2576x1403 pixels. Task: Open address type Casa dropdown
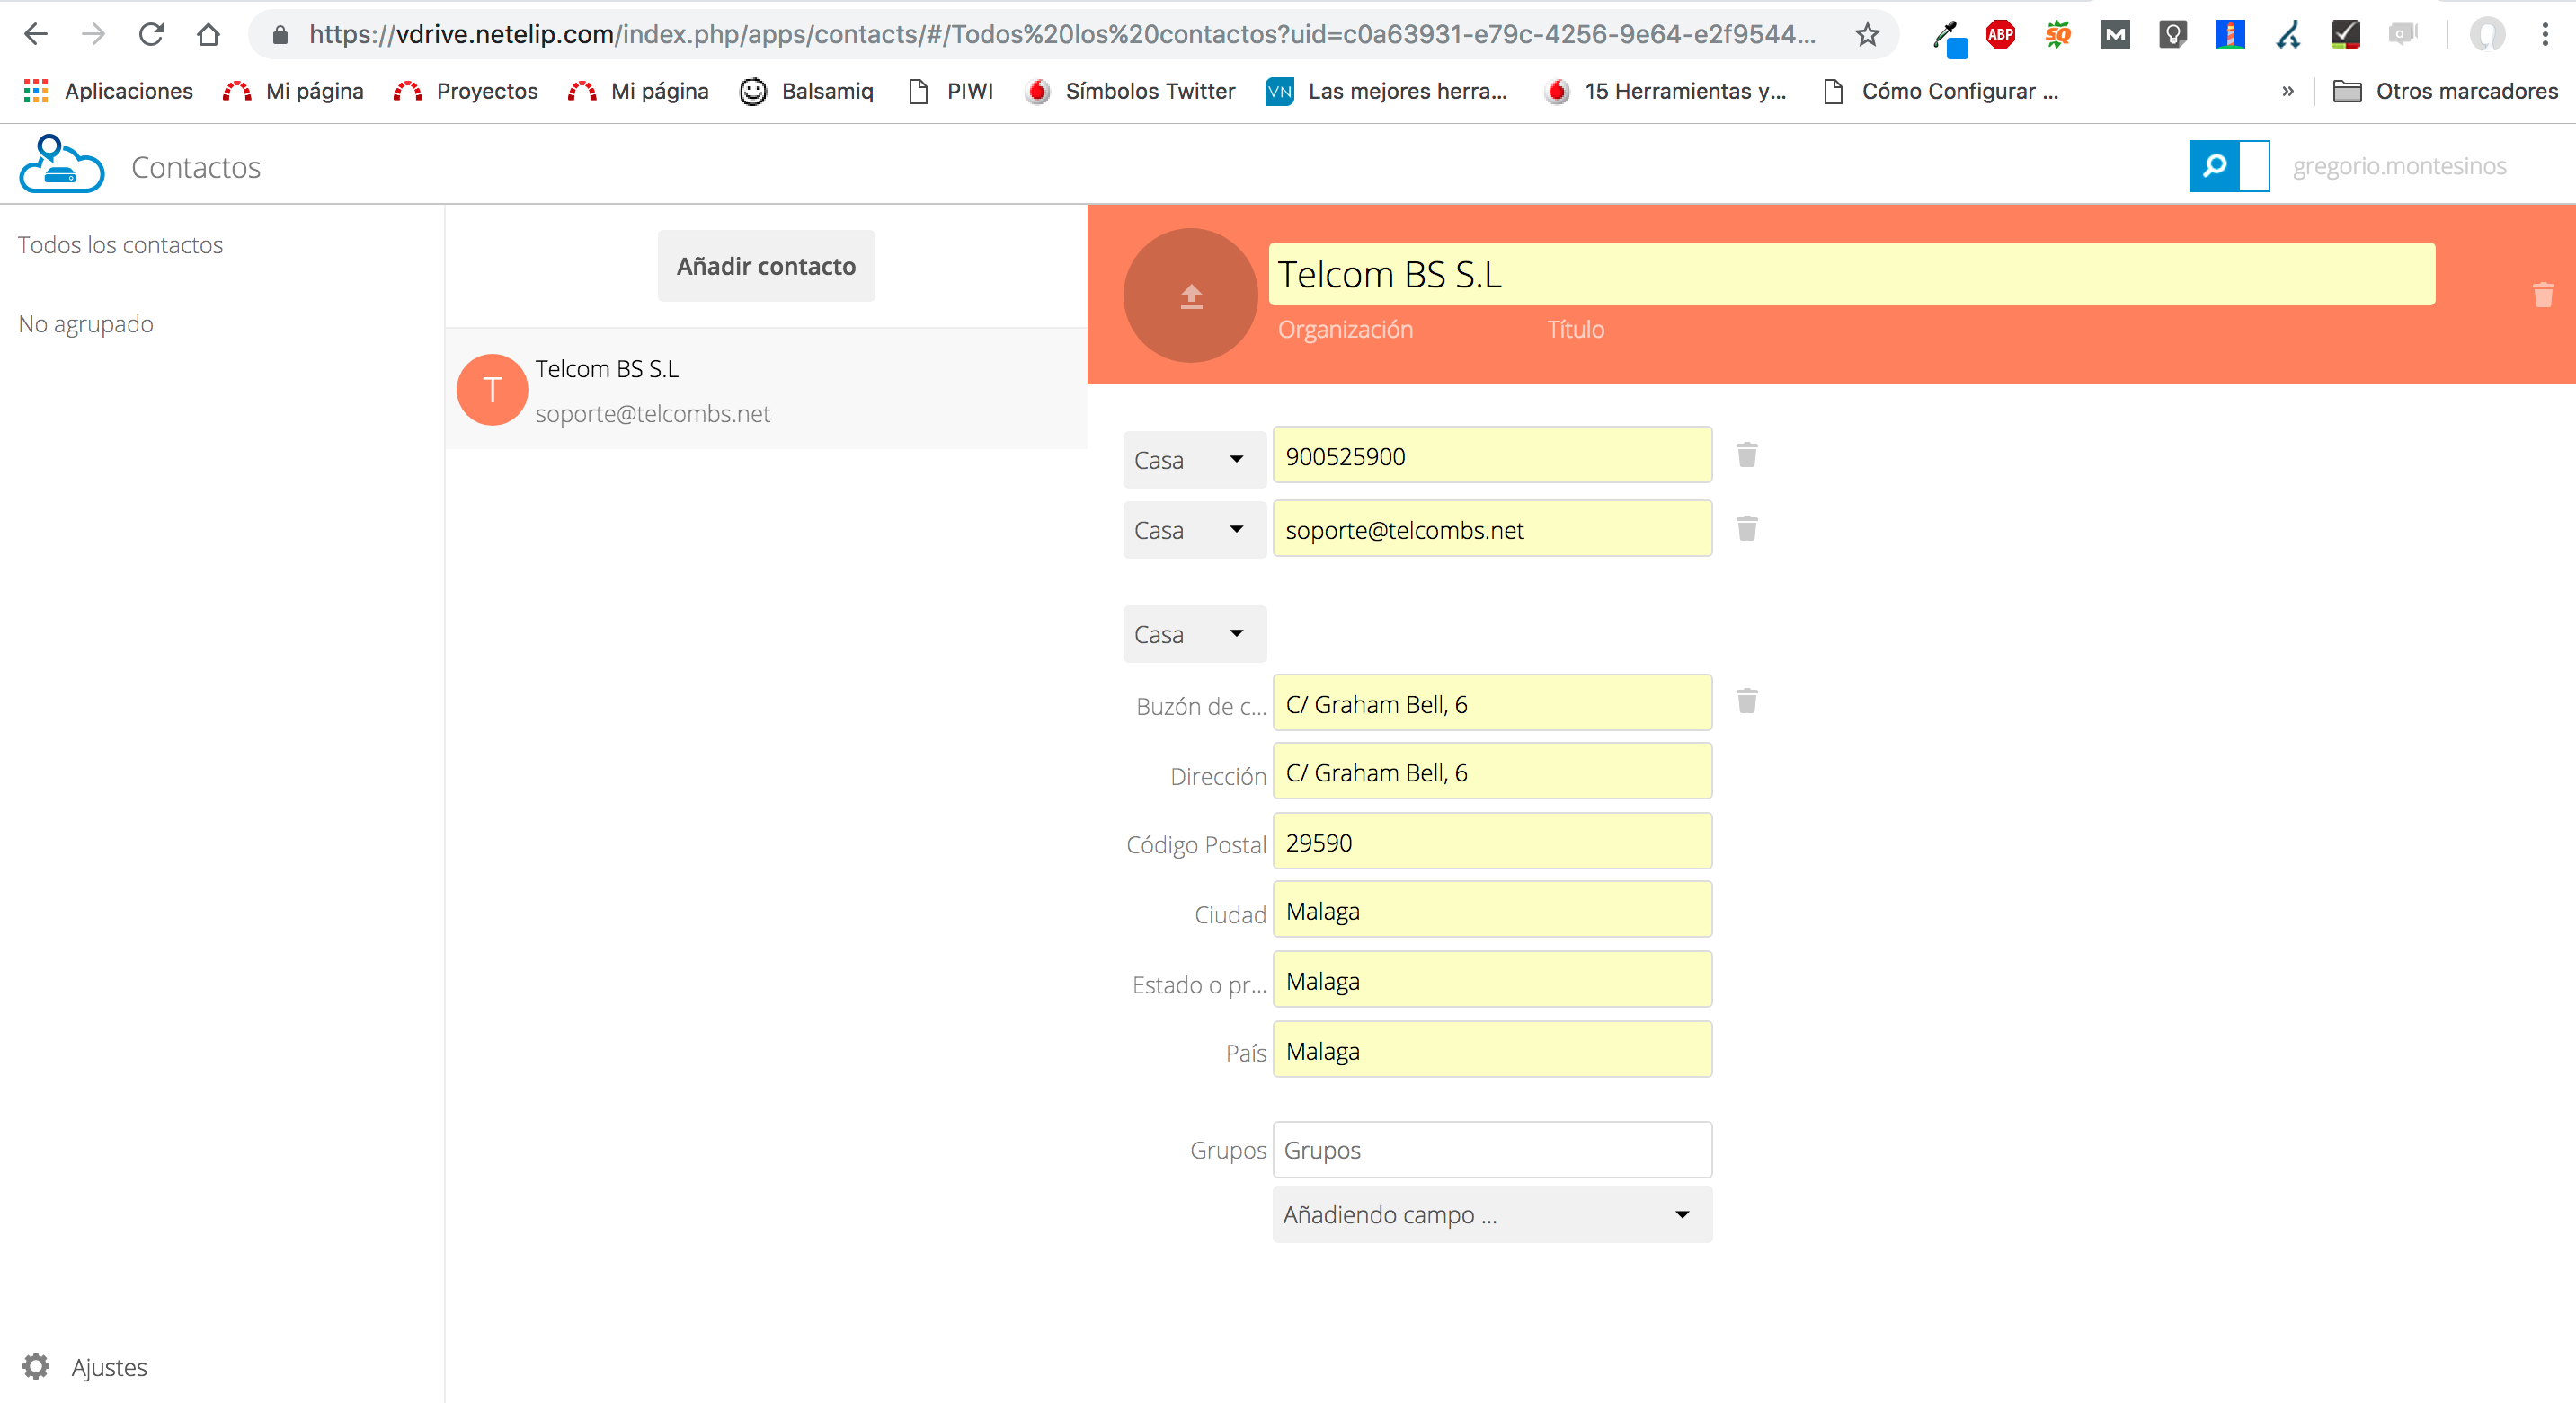(x=1194, y=633)
